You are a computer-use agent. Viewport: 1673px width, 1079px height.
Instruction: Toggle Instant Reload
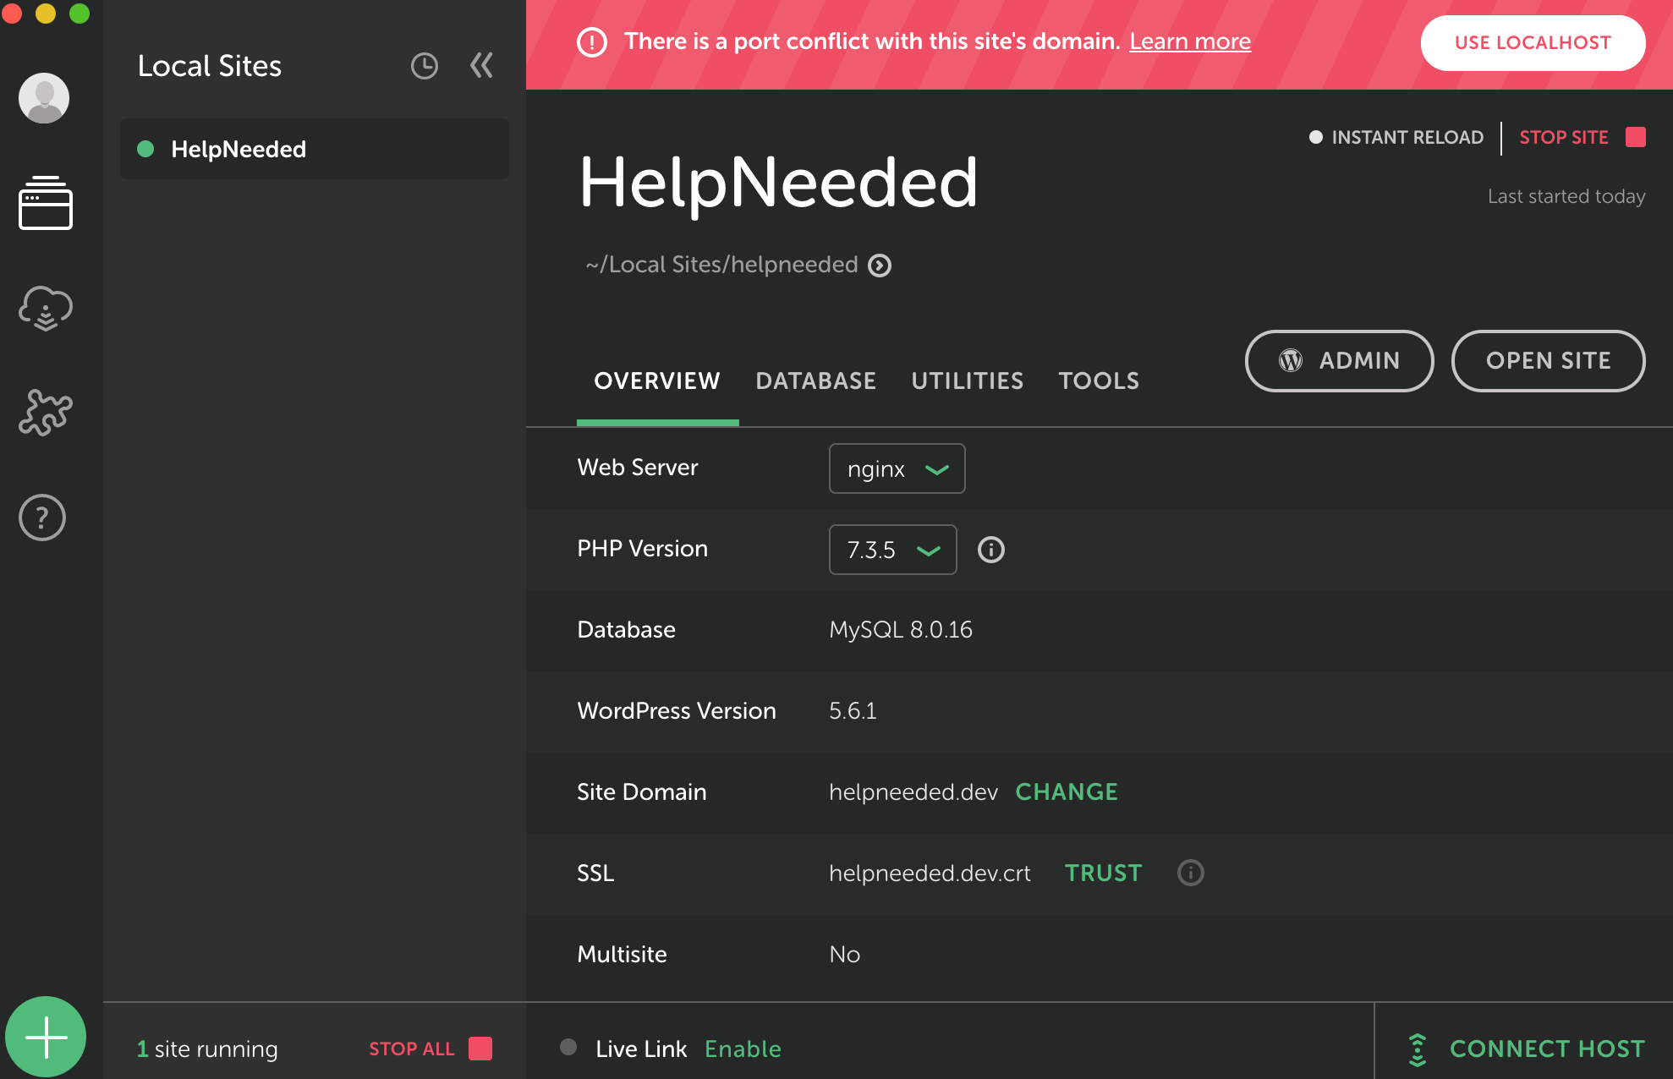tap(1396, 137)
